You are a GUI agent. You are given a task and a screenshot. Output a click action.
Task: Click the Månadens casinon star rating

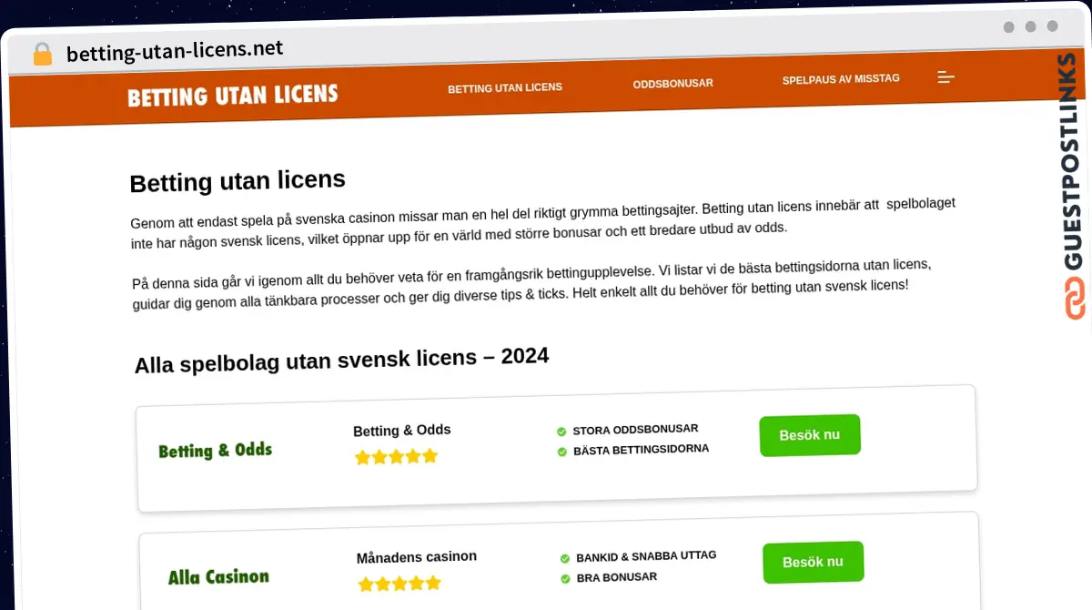(399, 583)
